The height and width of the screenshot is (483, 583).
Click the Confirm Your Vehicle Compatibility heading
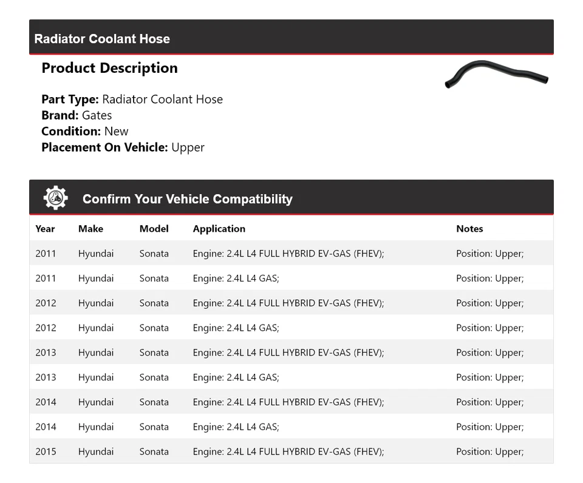187,199
